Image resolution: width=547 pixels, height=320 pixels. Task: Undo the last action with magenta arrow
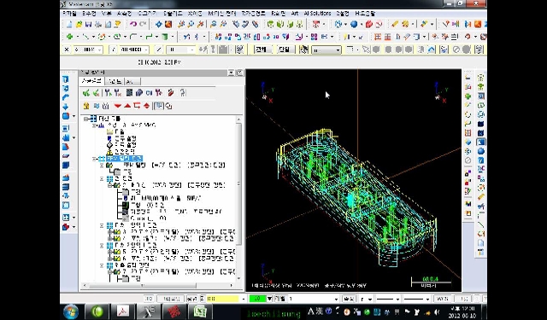(x=133, y=24)
